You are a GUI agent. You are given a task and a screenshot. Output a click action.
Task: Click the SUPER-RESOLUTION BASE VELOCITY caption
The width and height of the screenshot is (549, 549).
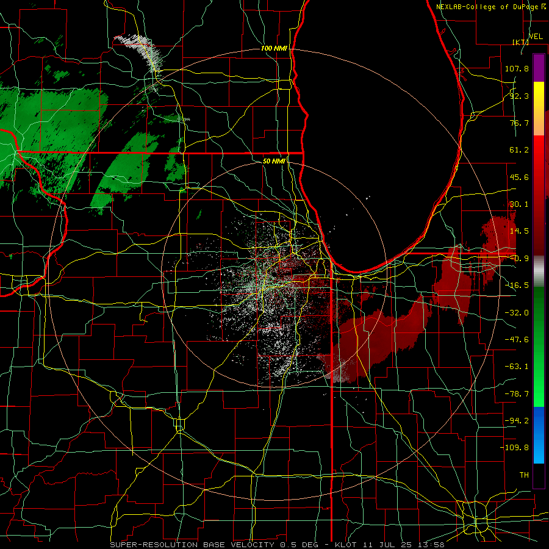[x=192, y=545]
